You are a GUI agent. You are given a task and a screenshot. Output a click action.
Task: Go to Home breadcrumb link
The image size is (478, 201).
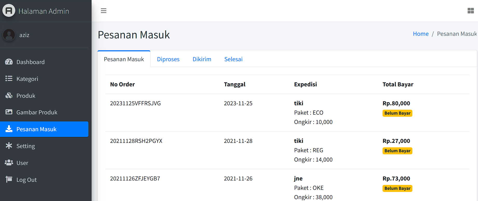click(421, 34)
